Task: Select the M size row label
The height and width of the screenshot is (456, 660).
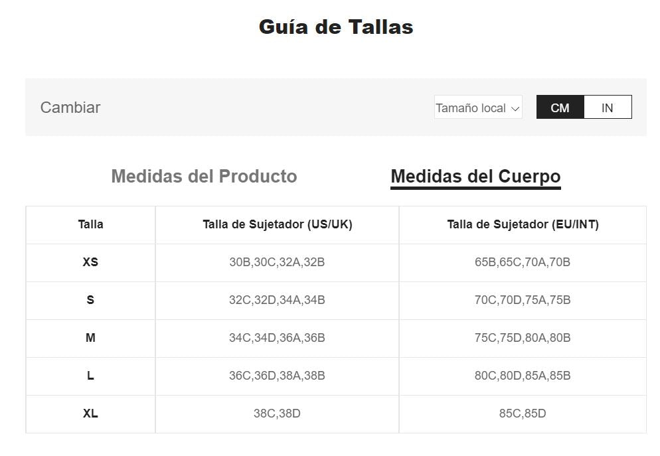Action: tap(90, 338)
